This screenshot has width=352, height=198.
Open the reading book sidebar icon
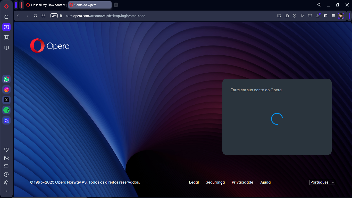point(6,48)
